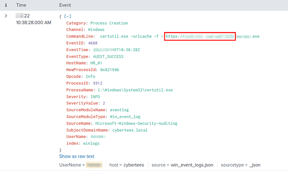Screen dimensions: 288x171
Task: Click the CommandLine field name
Action: [x=80, y=36]
